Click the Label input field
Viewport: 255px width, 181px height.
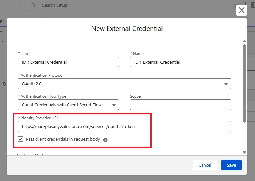point(68,62)
